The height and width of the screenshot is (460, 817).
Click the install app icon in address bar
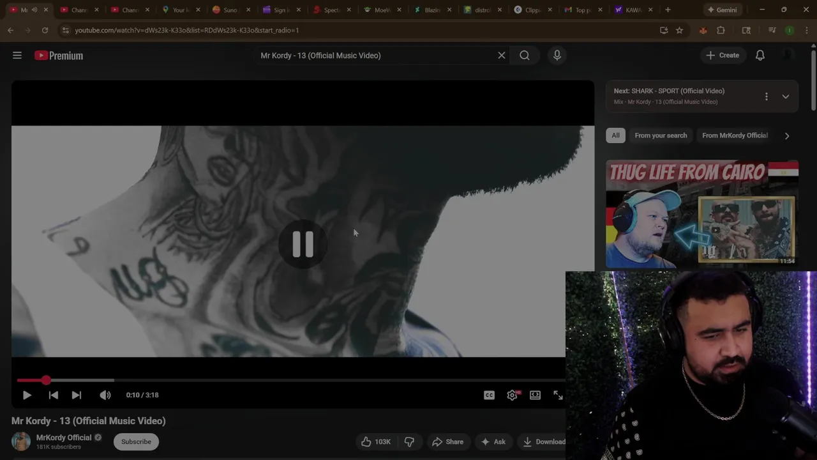pyautogui.click(x=664, y=30)
